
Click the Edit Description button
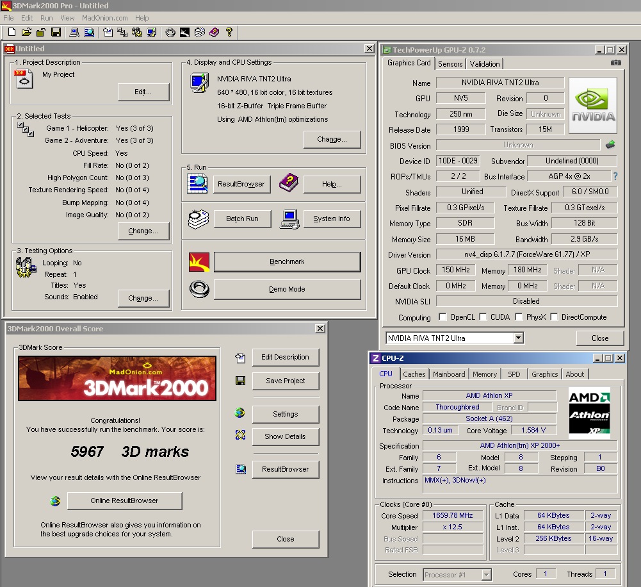pyautogui.click(x=286, y=357)
